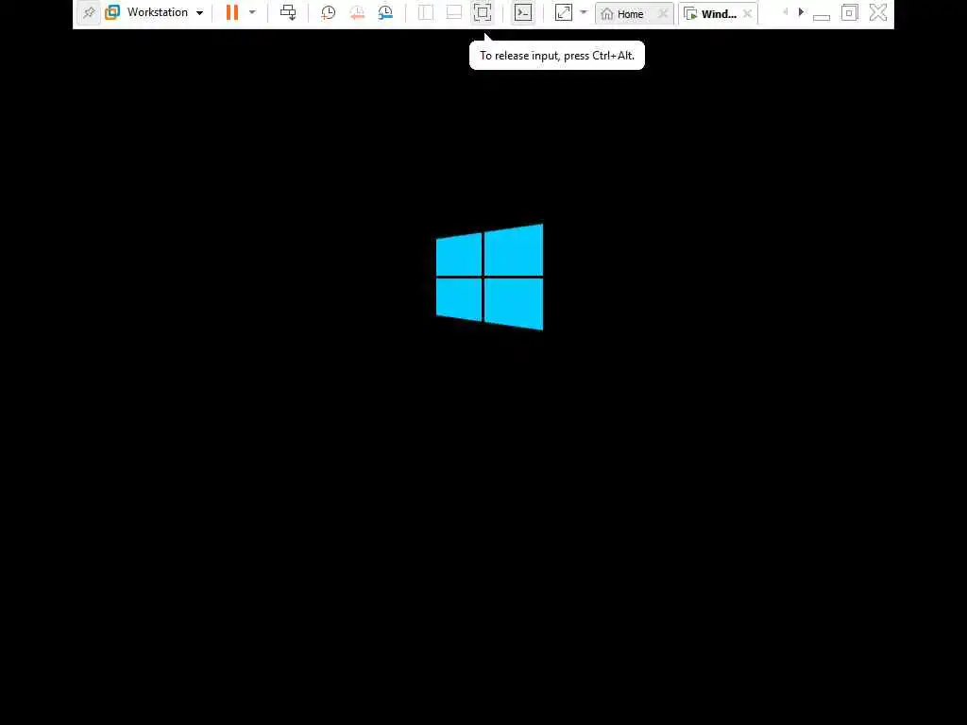Click the stretch guest display icon
This screenshot has width=967, height=725.
(564, 12)
